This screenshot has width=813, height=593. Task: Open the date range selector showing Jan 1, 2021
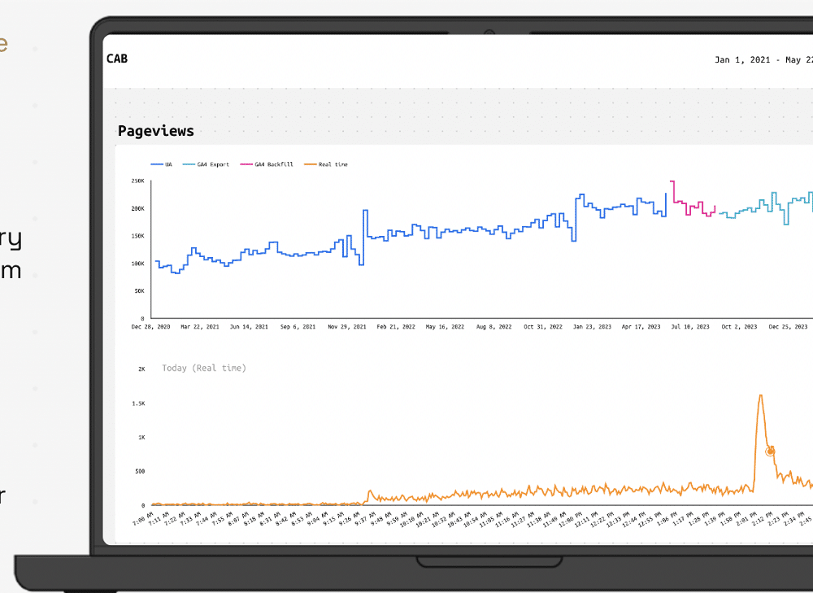[763, 59]
